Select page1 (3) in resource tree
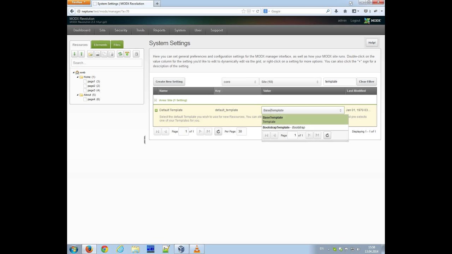The width and height of the screenshot is (452, 254). (94, 81)
